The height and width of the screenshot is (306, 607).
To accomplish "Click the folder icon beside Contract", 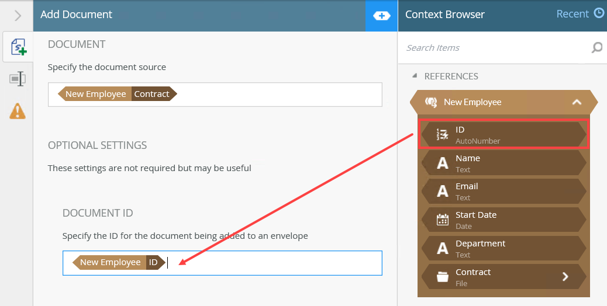I will pos(443,277).
